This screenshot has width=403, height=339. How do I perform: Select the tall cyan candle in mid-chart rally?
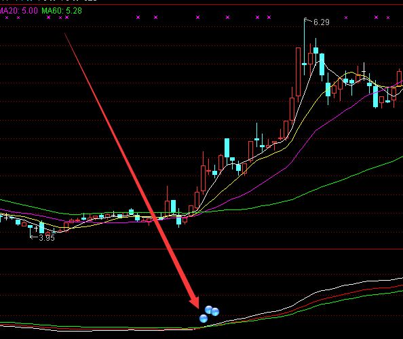pos(227,148)
